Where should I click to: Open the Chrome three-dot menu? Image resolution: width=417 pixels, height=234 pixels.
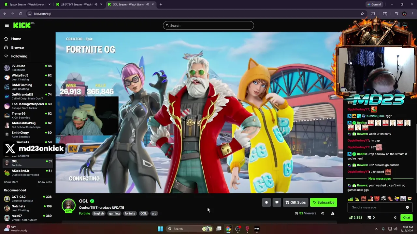412,14
